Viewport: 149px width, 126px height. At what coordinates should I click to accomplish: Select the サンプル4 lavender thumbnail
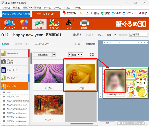[49, 75]
